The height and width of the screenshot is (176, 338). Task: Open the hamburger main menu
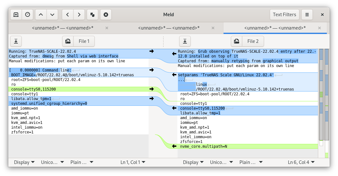(x=307, y=15)
